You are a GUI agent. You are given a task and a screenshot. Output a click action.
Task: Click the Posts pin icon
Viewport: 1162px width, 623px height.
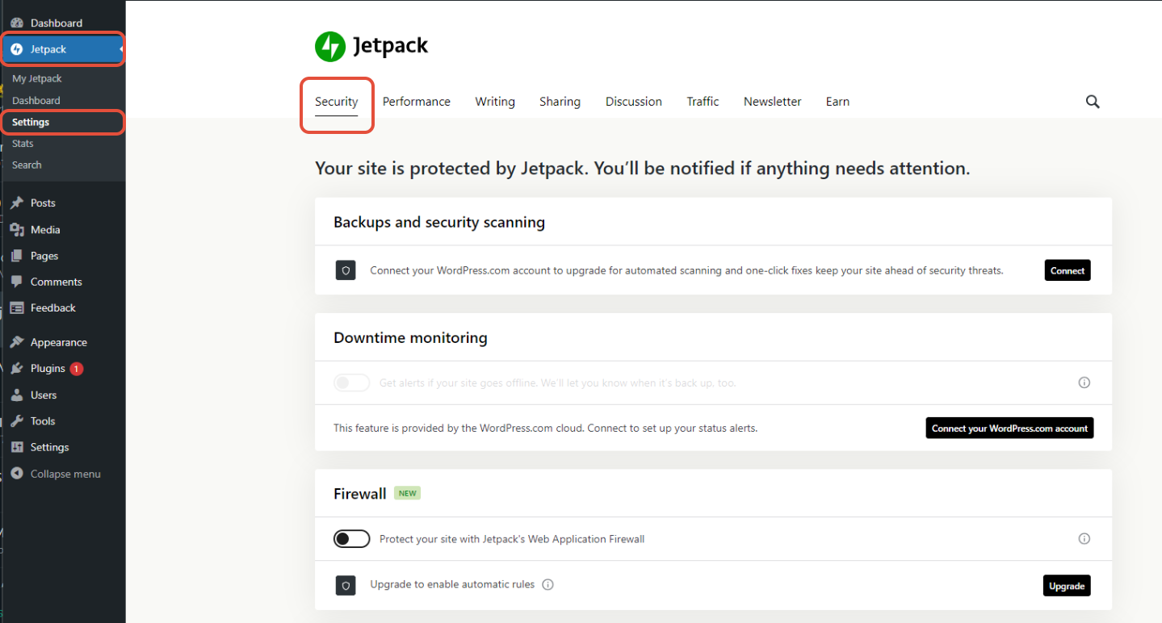coord(17,203)
